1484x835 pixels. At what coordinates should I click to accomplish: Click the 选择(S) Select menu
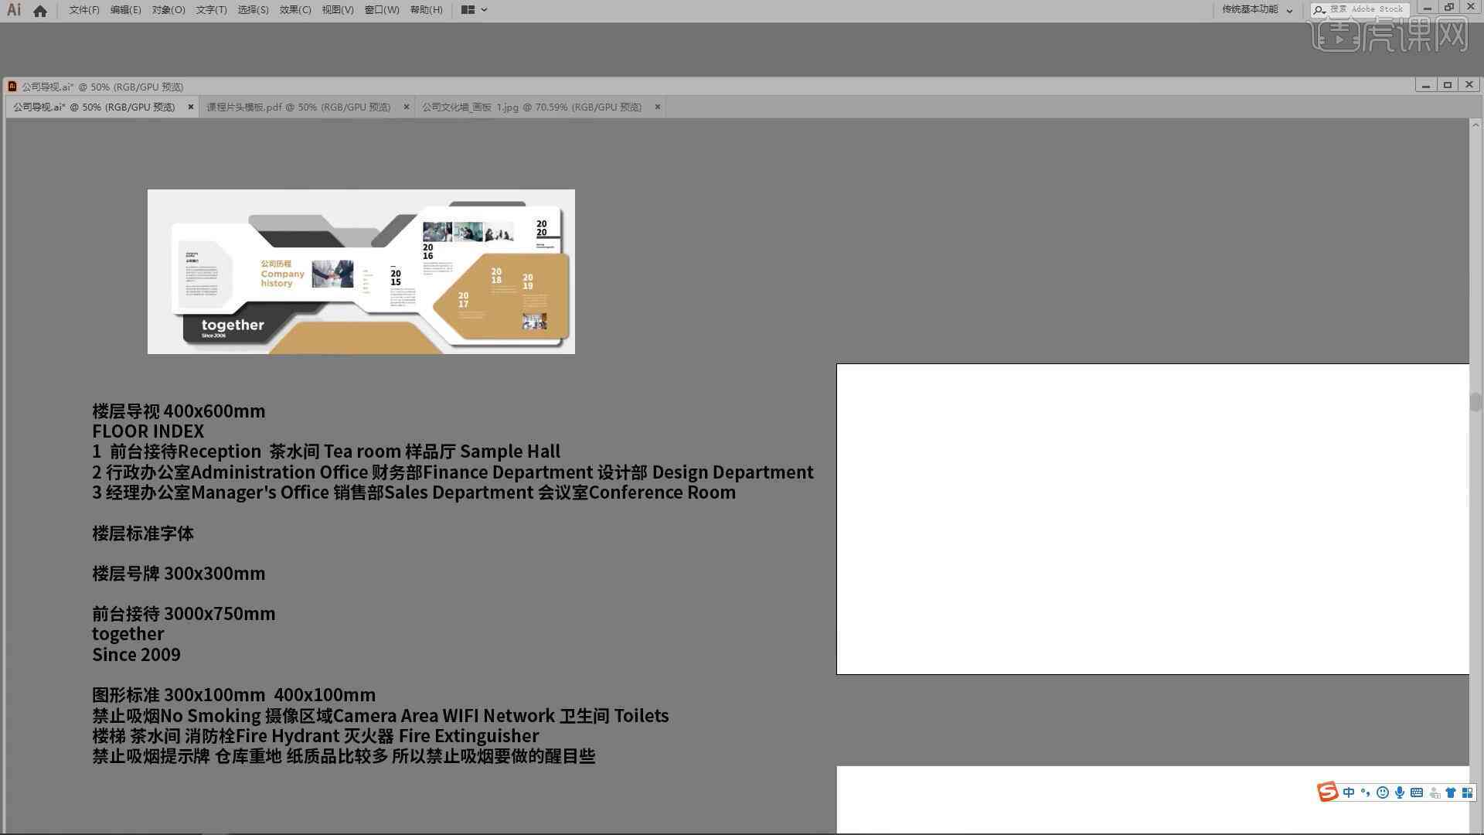click(x=250, y=9)
